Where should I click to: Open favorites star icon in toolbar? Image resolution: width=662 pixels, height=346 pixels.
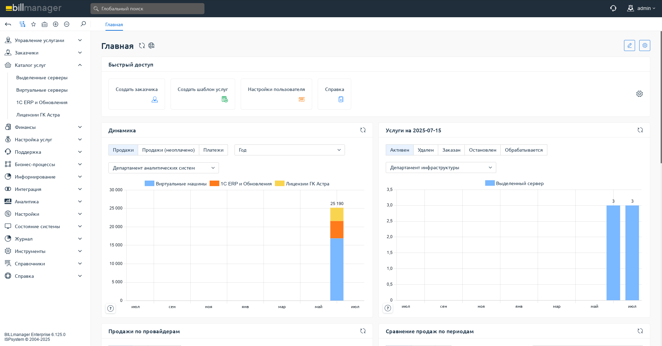click(x=33, y=24)
